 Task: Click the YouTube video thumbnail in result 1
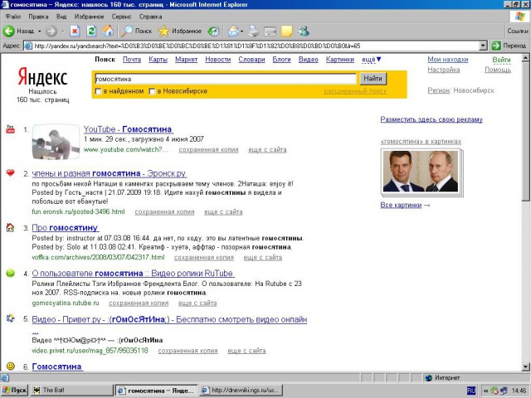pos(56,142)
